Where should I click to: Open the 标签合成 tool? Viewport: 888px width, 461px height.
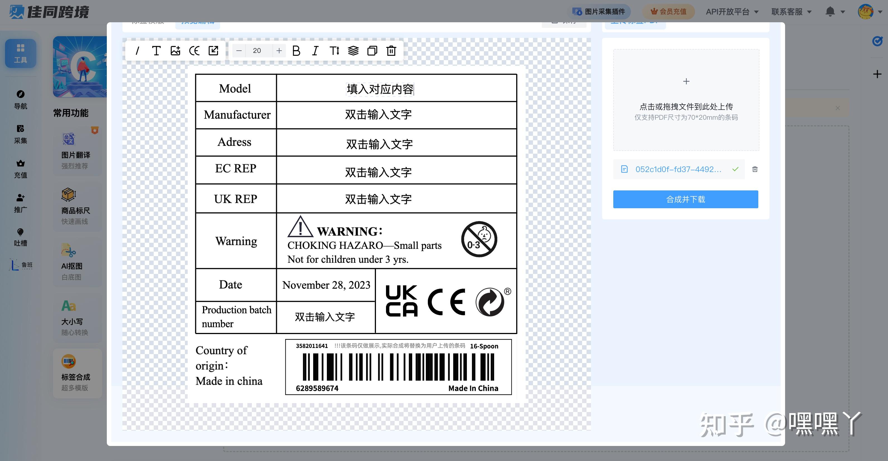(x=76, y=373)
